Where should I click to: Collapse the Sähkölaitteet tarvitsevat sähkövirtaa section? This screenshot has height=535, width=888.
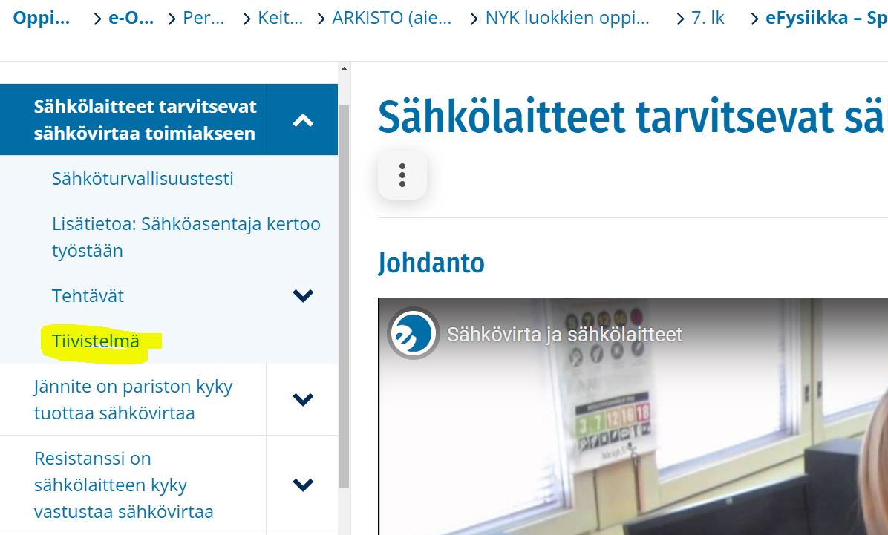tap(302, 120)
